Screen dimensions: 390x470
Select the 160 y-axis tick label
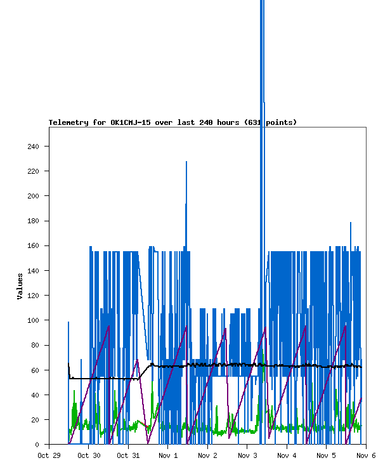pos(33,246)
